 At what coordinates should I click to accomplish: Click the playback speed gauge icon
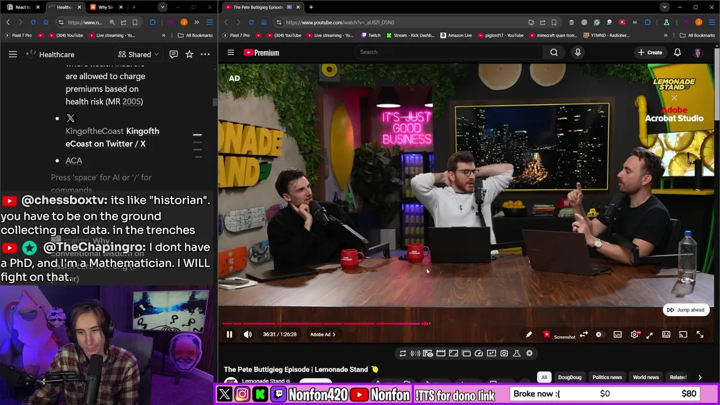479,353
